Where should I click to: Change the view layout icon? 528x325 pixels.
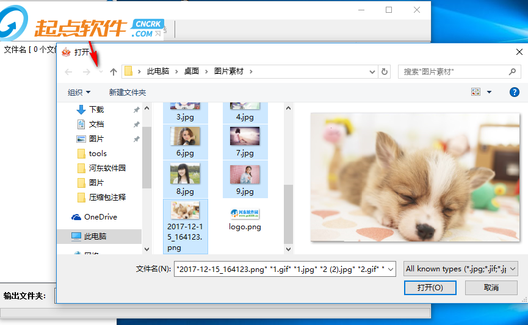pos(476,92)
